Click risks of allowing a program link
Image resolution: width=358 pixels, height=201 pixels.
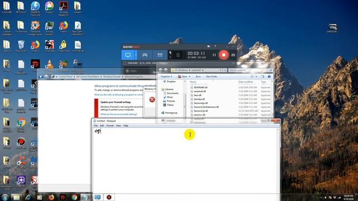[119, 94]
